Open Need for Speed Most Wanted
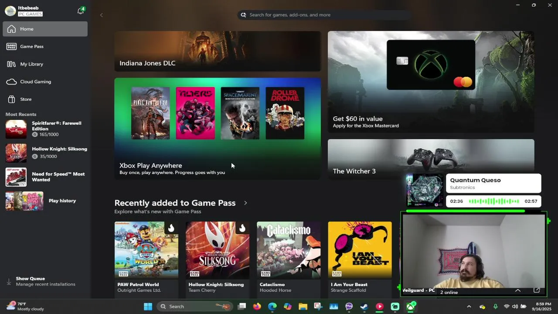Screen dimensions: 558x314 [x=45, y=177]
